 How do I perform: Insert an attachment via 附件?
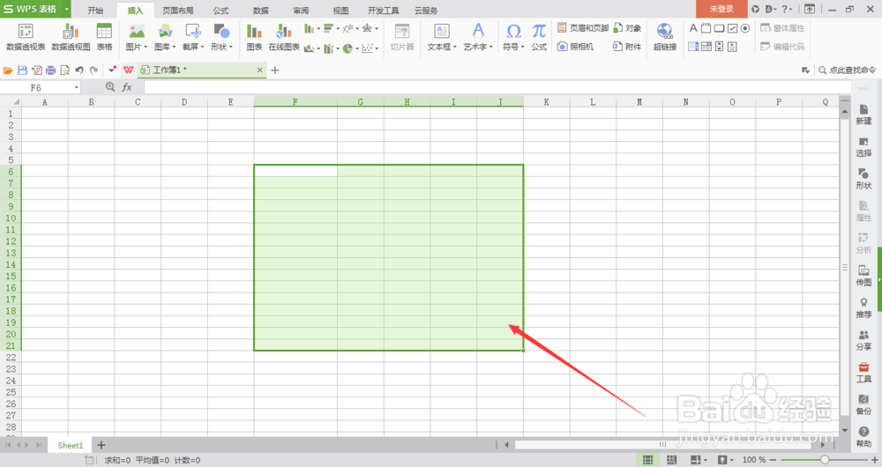point(627,47)
